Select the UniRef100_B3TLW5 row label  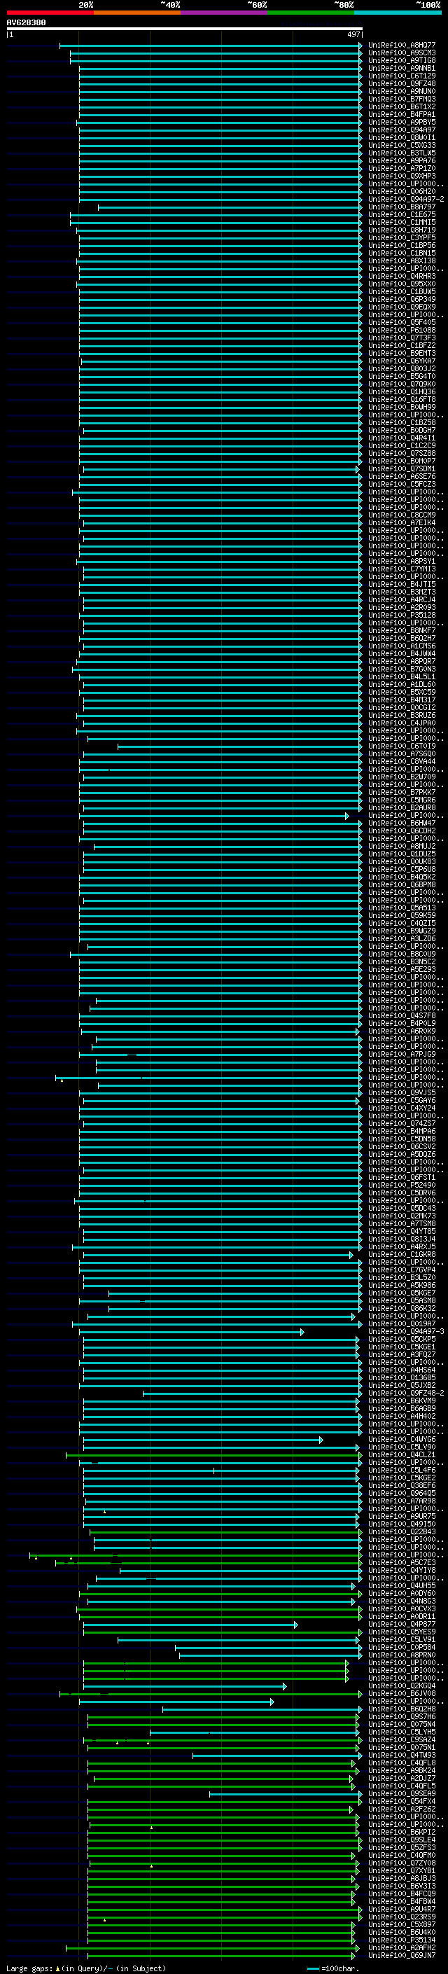click(402, 153)
